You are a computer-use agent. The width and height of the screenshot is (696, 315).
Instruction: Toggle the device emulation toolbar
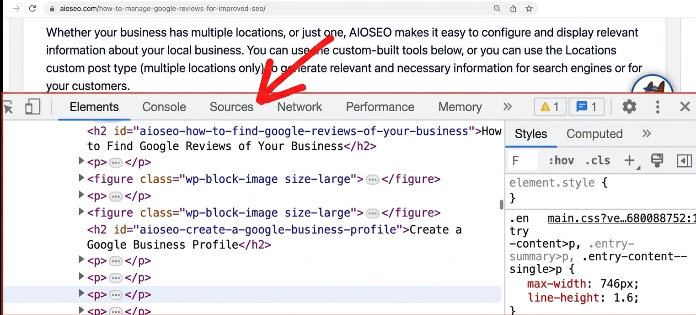[32, 107]
